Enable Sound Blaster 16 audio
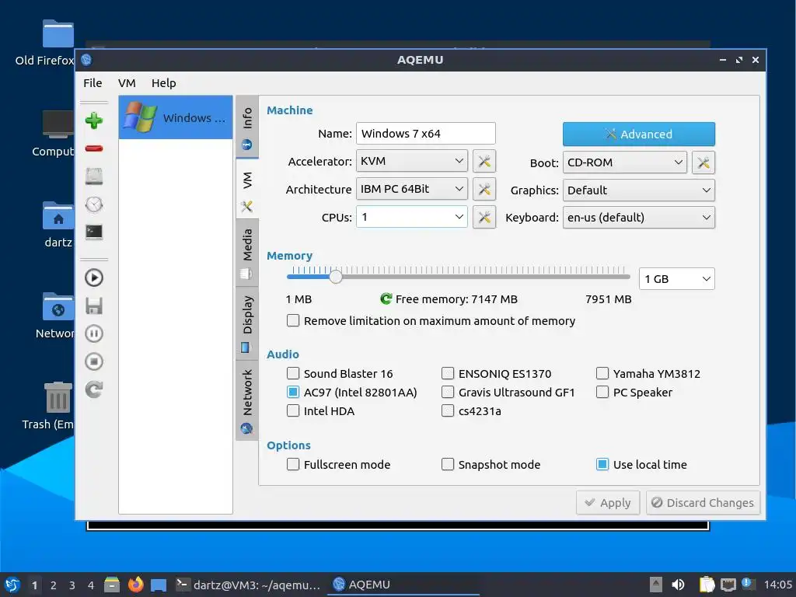This screenshot has height=597, width=796. (293, 373)
